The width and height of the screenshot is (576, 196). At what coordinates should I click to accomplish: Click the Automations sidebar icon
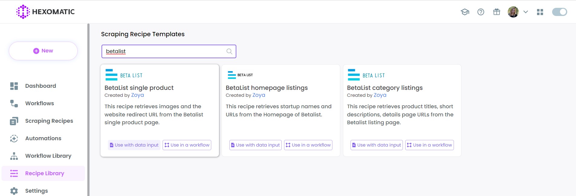tap(14, 138)
